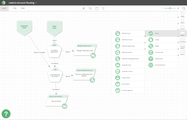187x120 pixels.
Task: Choose the Route action
Action: [x=161, y=33]
